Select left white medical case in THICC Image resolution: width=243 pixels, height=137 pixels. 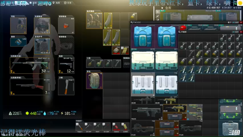point(143,60)
